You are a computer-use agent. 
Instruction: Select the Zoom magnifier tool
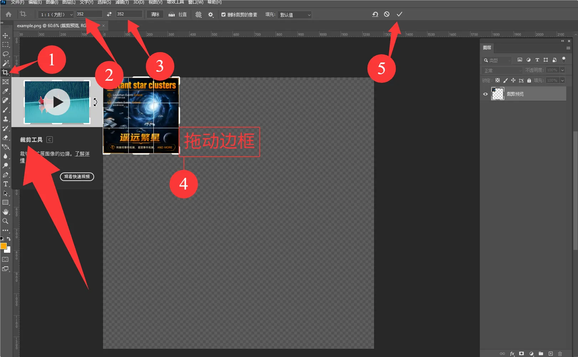click(5, 221)
